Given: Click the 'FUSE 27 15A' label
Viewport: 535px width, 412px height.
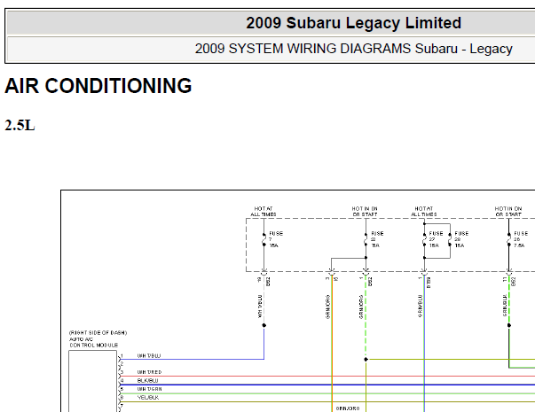Looking at the screenshot, I should [436, 239].
